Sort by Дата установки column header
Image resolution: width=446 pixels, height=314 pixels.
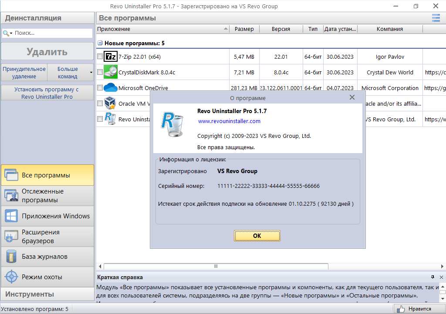tap(340, 29)
